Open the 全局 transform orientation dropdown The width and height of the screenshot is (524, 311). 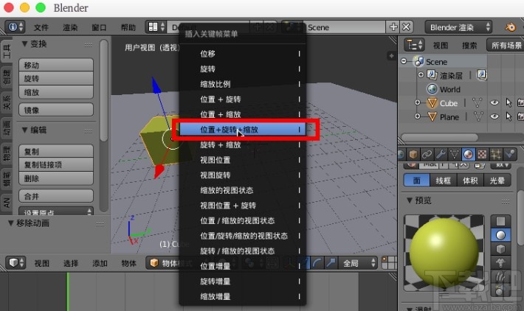coord(358,263)
